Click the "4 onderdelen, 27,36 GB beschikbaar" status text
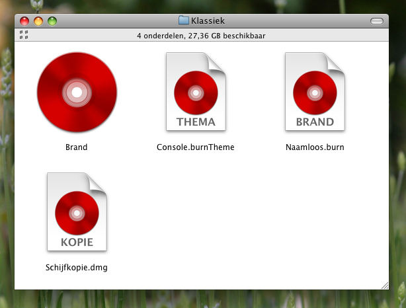Screen dimensions: 406x308 [x=201, y=36]
